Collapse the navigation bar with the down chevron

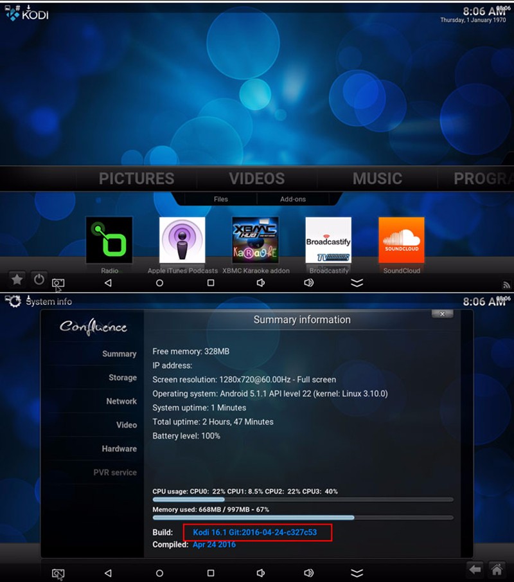(x=357, y=282)
